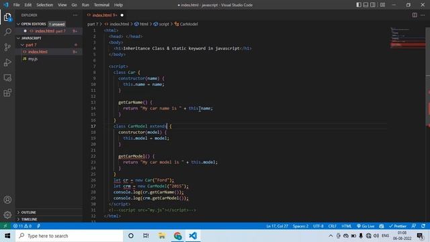
Task: Select the index.html editor tab
Action: tap(105, 15)
